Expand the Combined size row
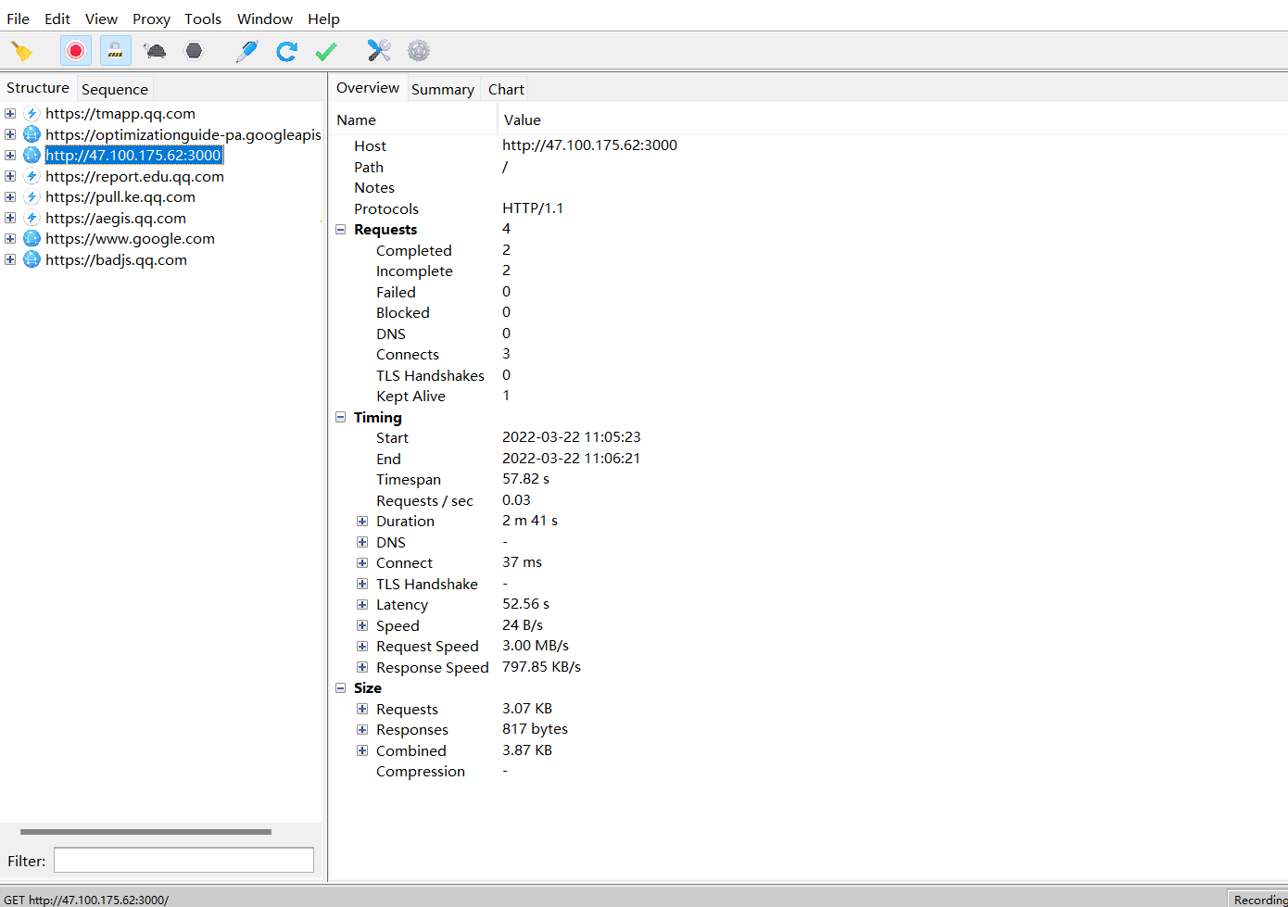Viewport: 1288px width, 907px height. tap(362, 750)
